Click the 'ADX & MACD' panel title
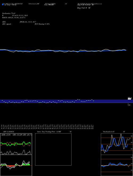Image resolution: width=133 pixels, height=176 pixels. pos(9,132)
